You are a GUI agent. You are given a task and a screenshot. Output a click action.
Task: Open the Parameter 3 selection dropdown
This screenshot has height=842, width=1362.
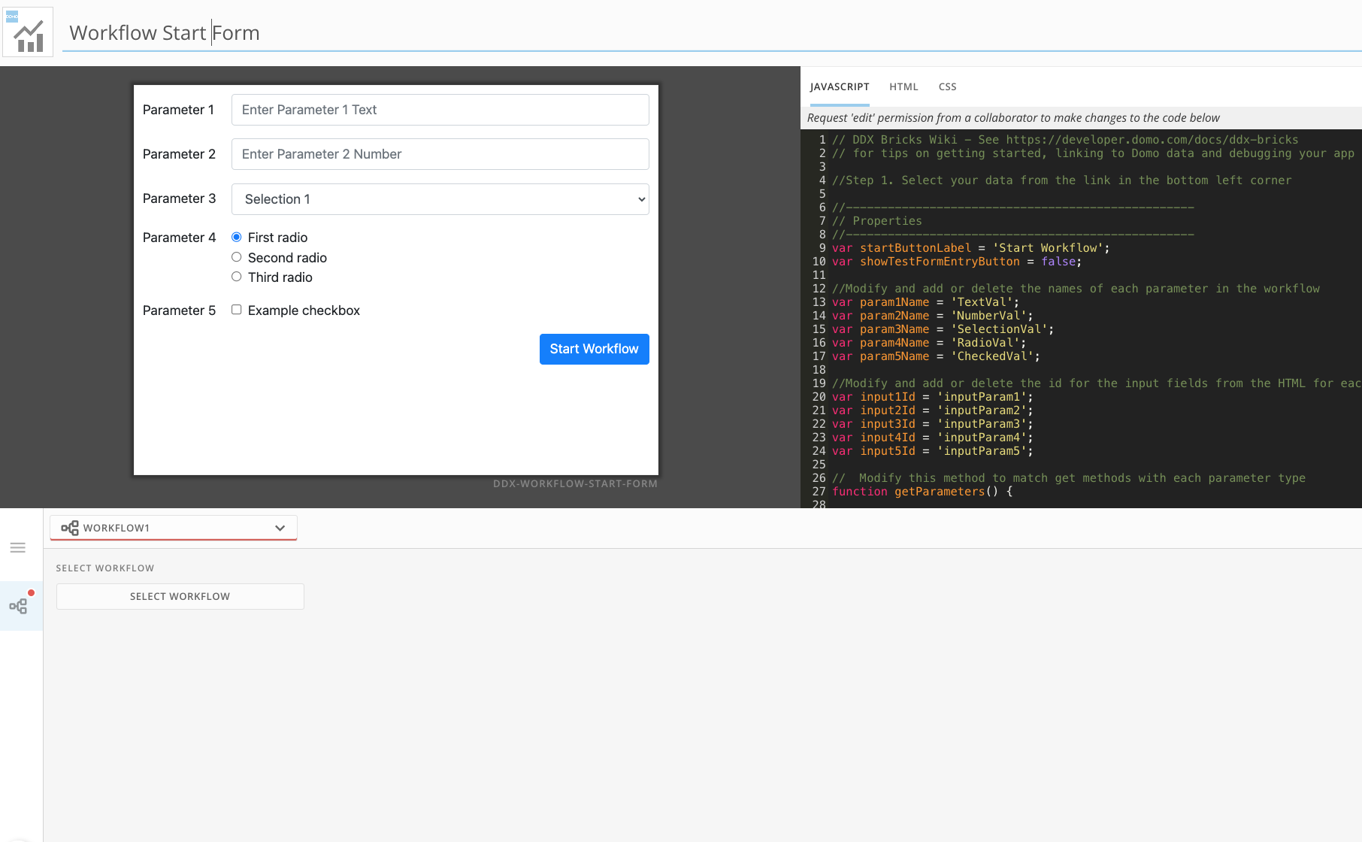click(440, 198)
